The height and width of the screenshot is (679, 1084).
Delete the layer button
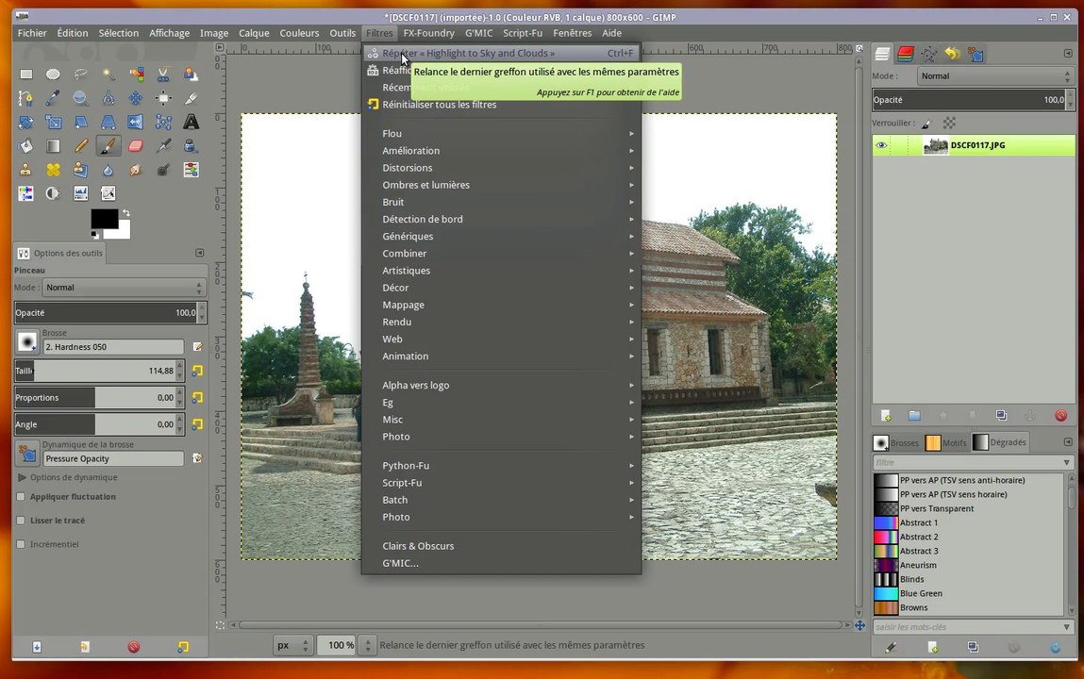coord(1060,415)
